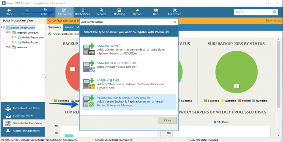Open the Notifications toolbar icon
The height and width of the screenshot is (142, 283).
(x=82, y=12)
